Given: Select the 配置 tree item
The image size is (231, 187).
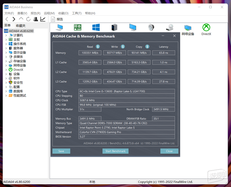Looking at the screenshot, I should pos(17,87).
